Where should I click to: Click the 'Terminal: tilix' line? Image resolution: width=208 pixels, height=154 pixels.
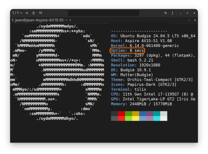tap(129, 89)
